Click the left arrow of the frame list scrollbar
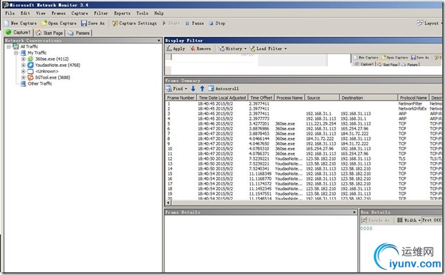This screenshot has width=445, height=275. tap(169, 203)
